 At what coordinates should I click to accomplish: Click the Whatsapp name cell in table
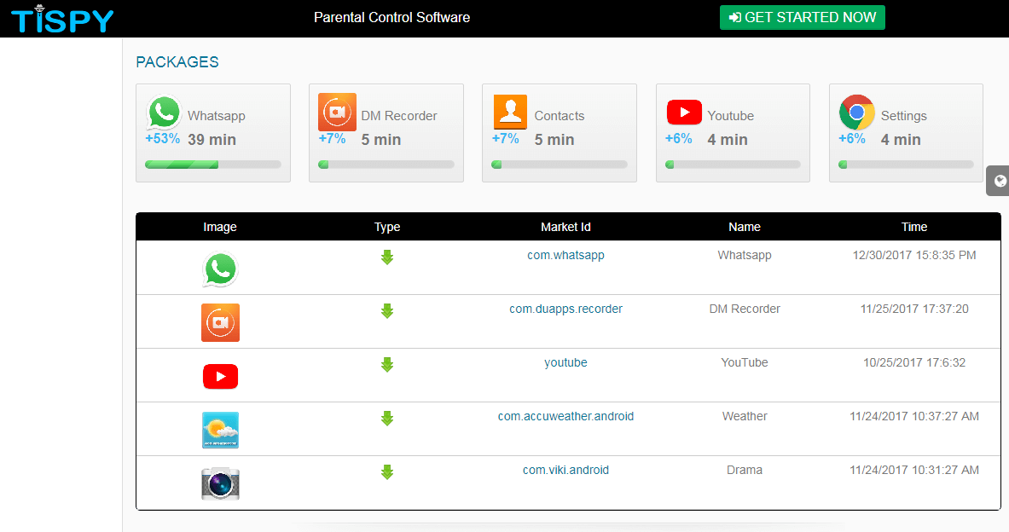[745, 256]
